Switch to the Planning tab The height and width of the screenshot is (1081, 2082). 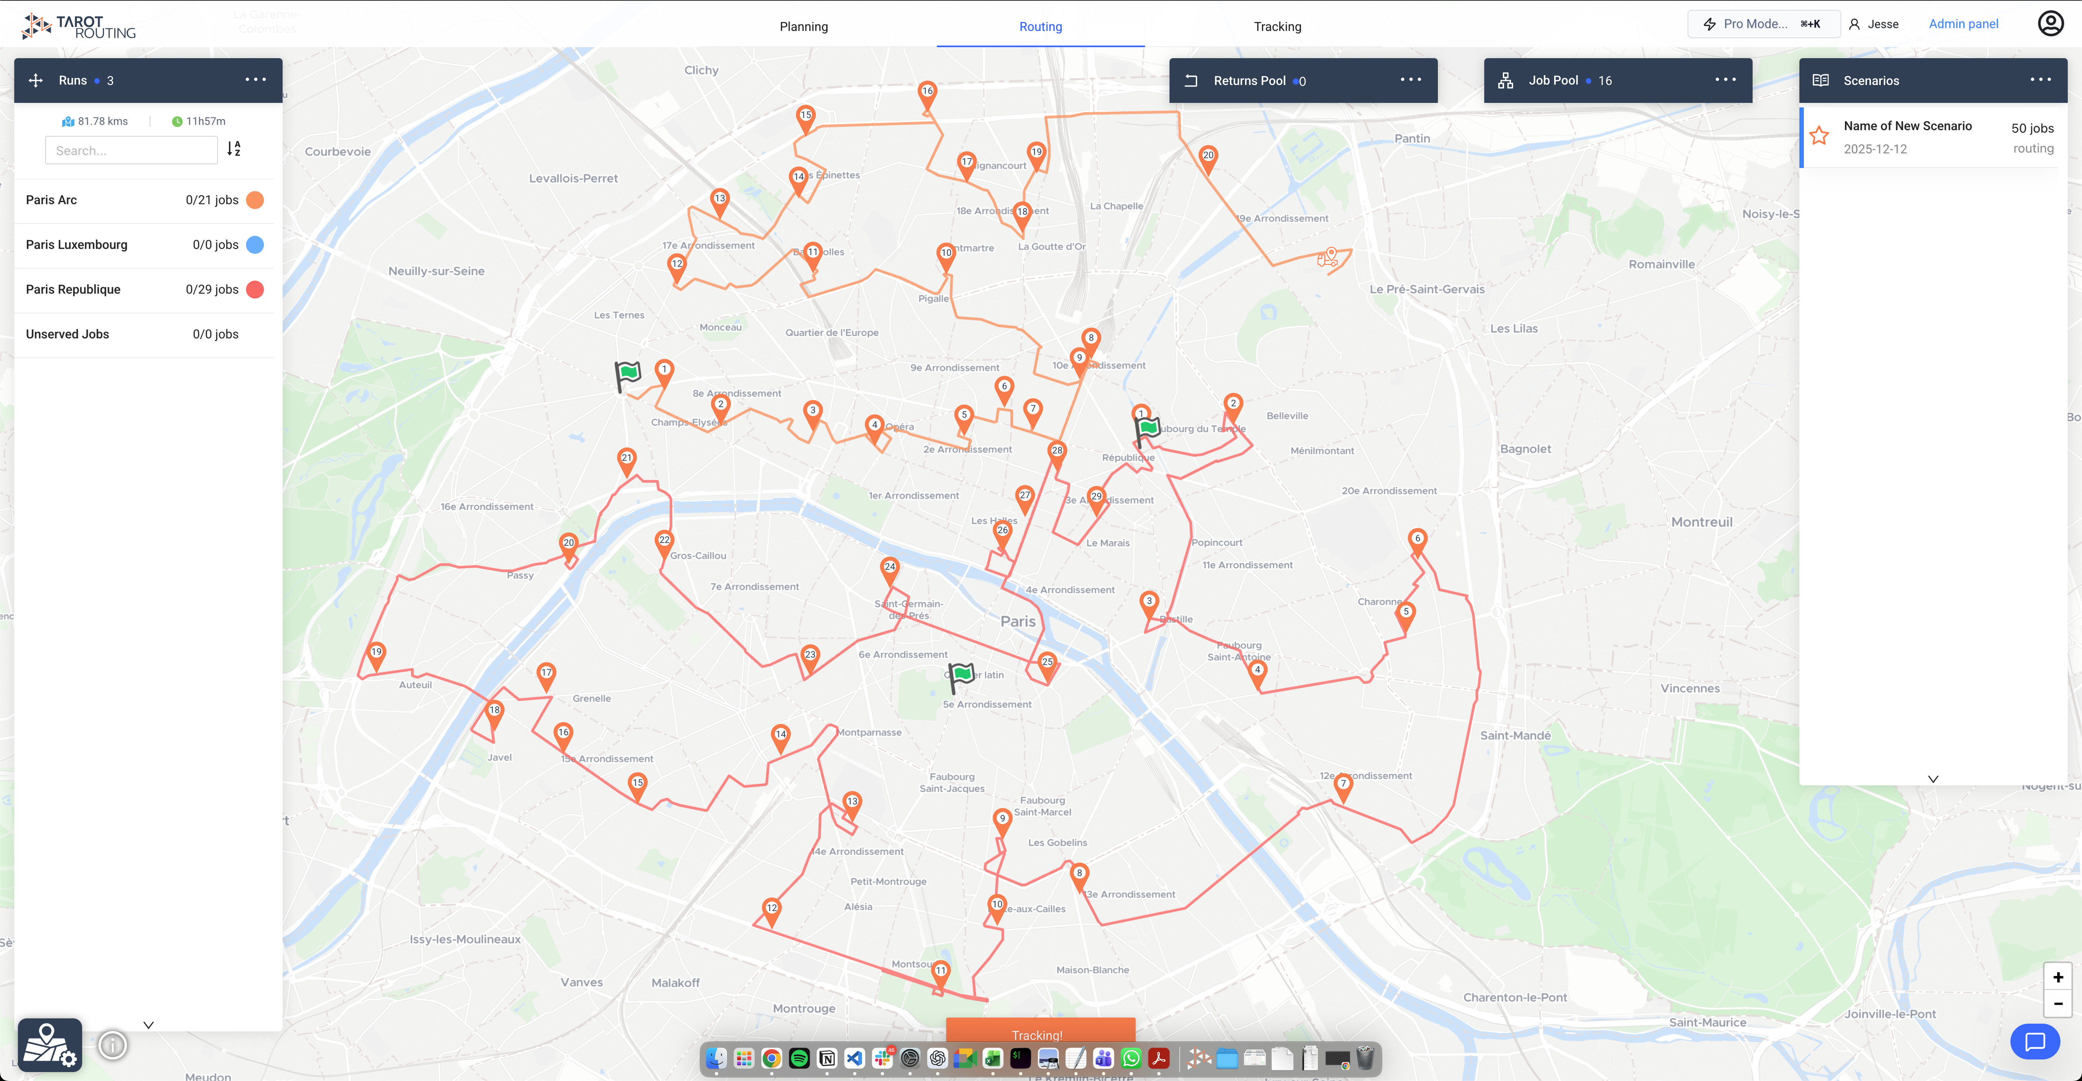point(804,26)
